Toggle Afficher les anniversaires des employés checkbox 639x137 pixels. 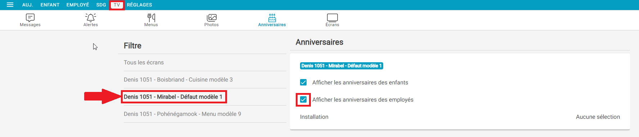pos(303,99)
